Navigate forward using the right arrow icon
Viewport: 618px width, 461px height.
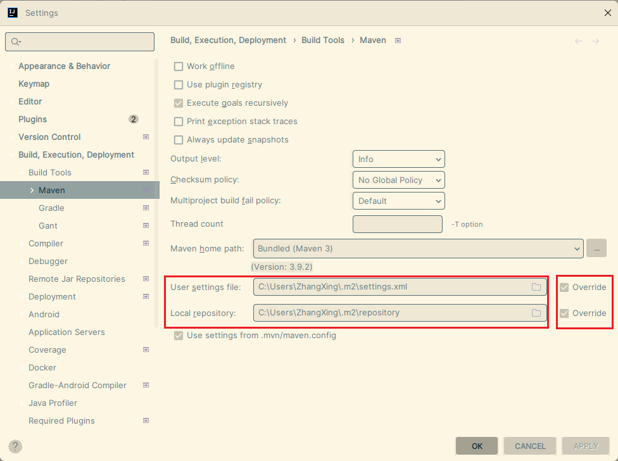tap(595, 41)
